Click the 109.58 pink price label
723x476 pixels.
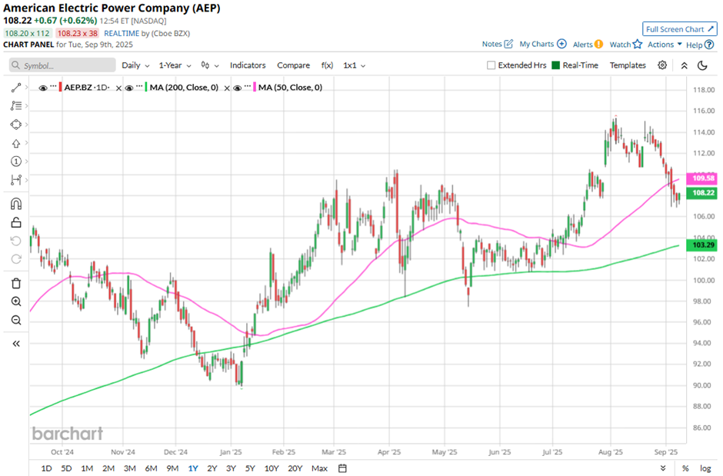(701, 178)
